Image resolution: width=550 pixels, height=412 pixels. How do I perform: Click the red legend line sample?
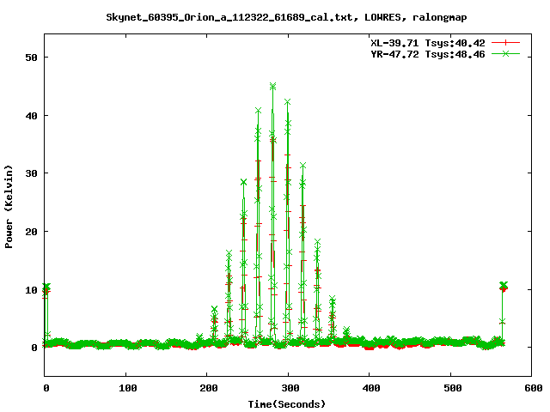[505, 43]
